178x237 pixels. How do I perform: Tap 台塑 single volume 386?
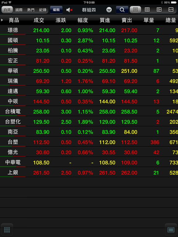(x=155, y=142)
